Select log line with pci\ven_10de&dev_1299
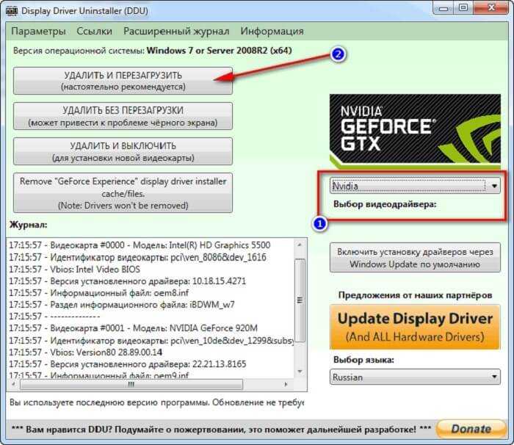 (151, 341)
